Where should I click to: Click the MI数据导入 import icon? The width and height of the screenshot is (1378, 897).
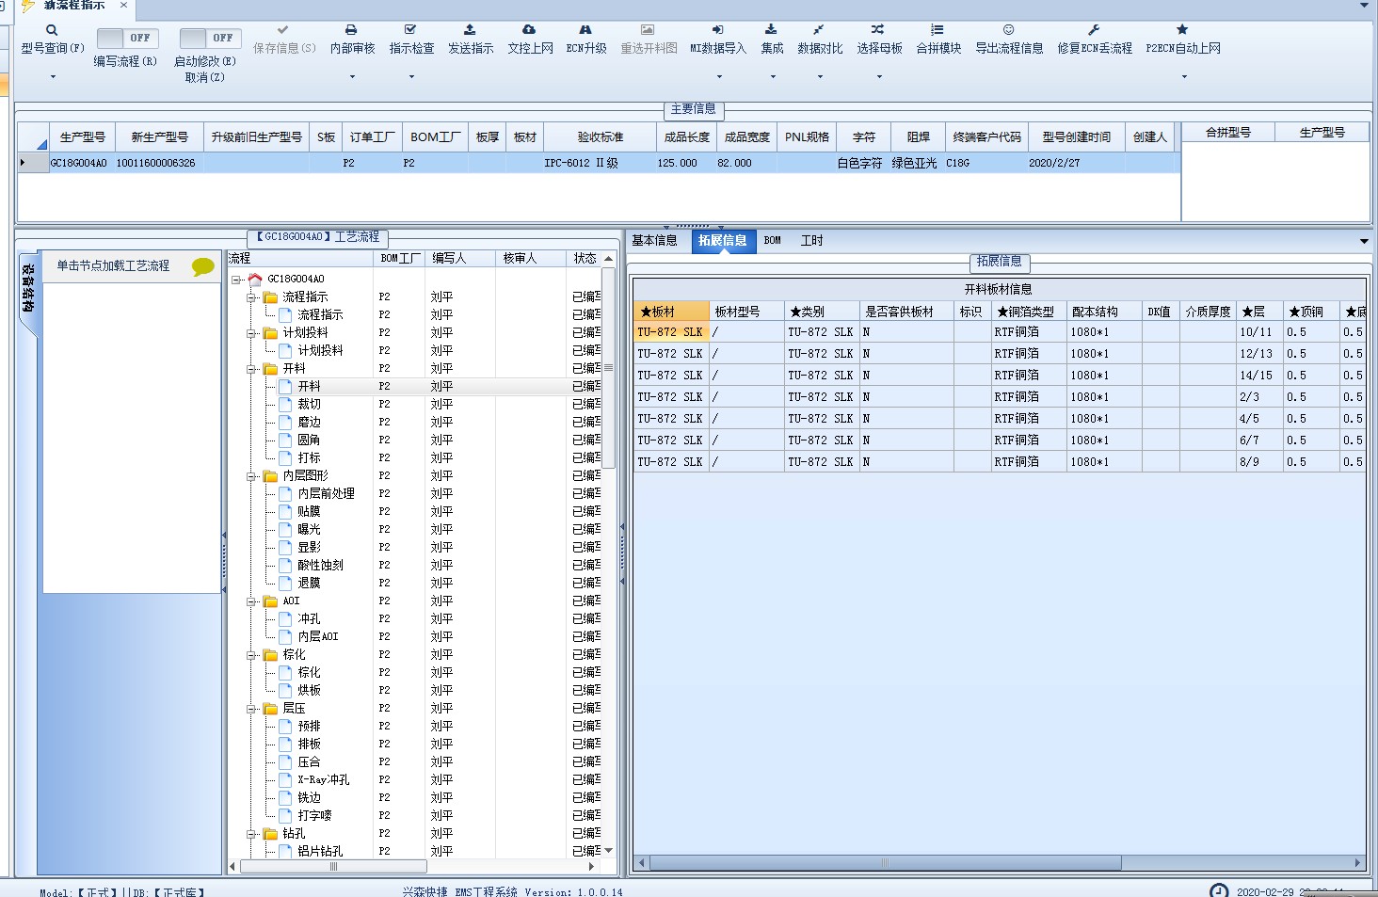pos(717,30)
